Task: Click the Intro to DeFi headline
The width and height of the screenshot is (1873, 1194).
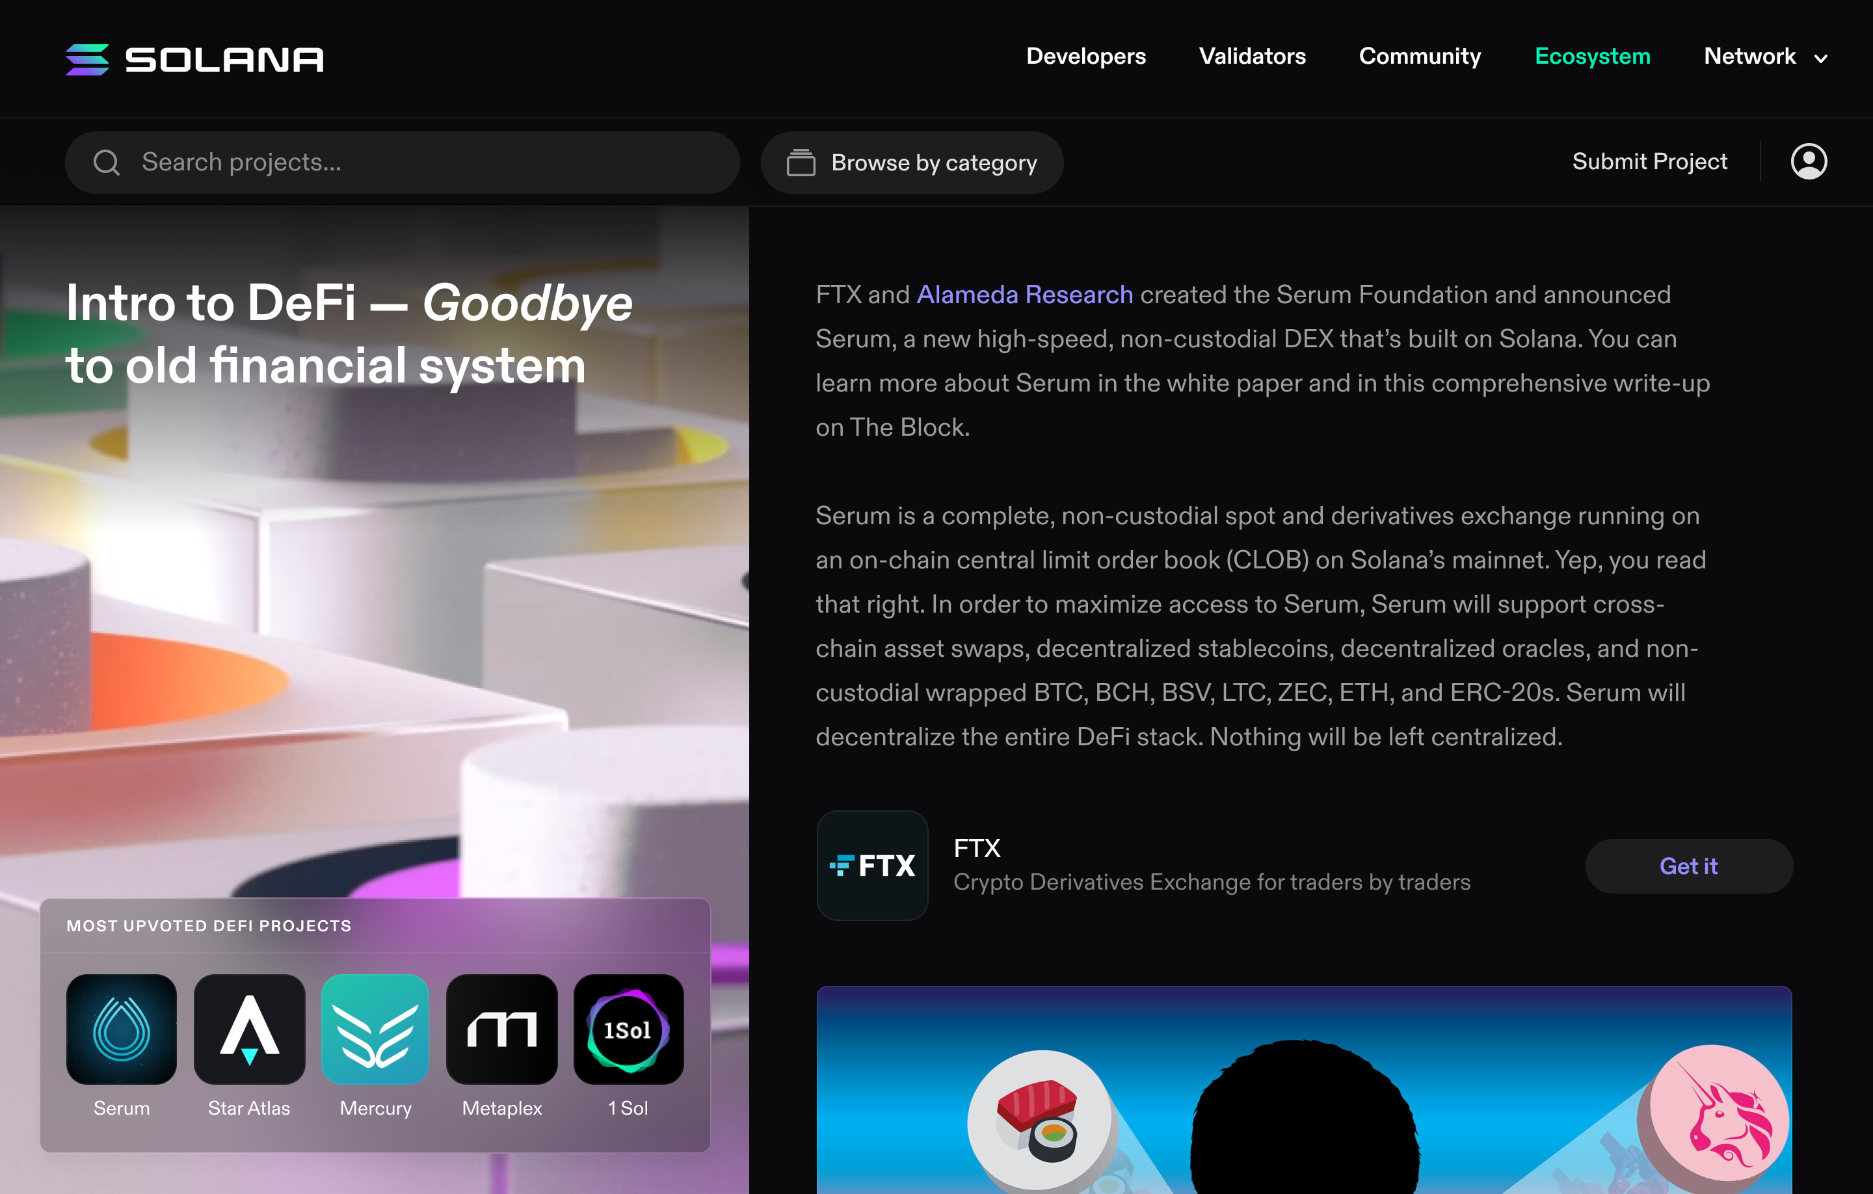Action: pyautogui.click(x=349, y=333)
